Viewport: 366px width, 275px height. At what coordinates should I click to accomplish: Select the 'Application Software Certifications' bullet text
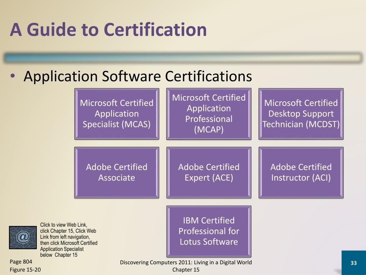coord(138,76)
